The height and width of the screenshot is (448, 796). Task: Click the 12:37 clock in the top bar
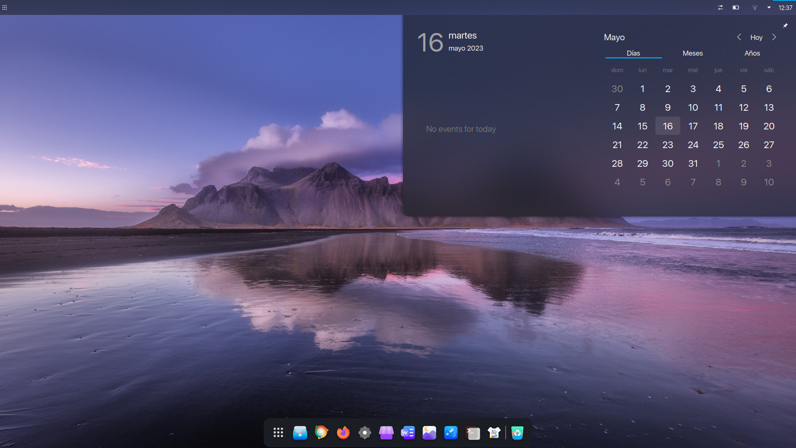pos(785,7)
